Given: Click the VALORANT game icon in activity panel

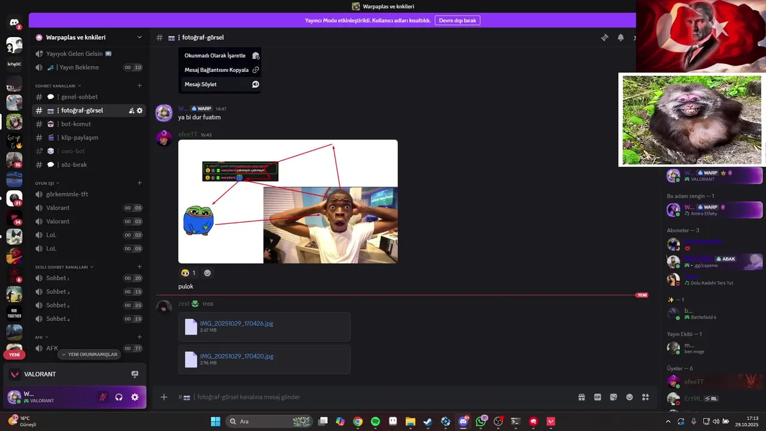Looking at the screenshot, I should pos(15,374).
